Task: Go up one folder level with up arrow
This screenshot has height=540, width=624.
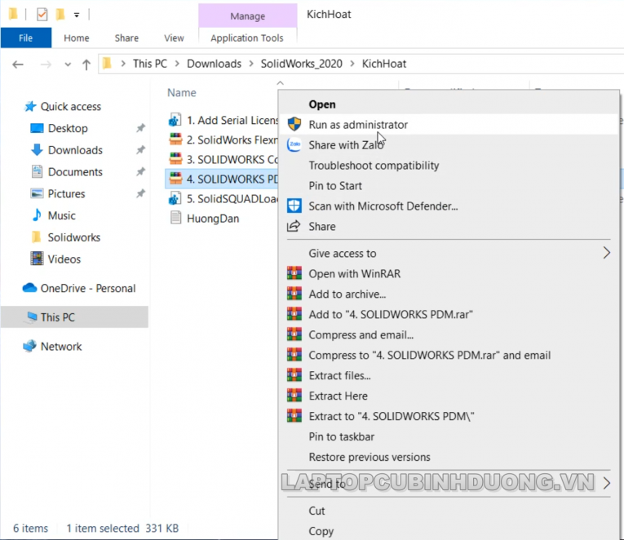Action: click(86, 64)
